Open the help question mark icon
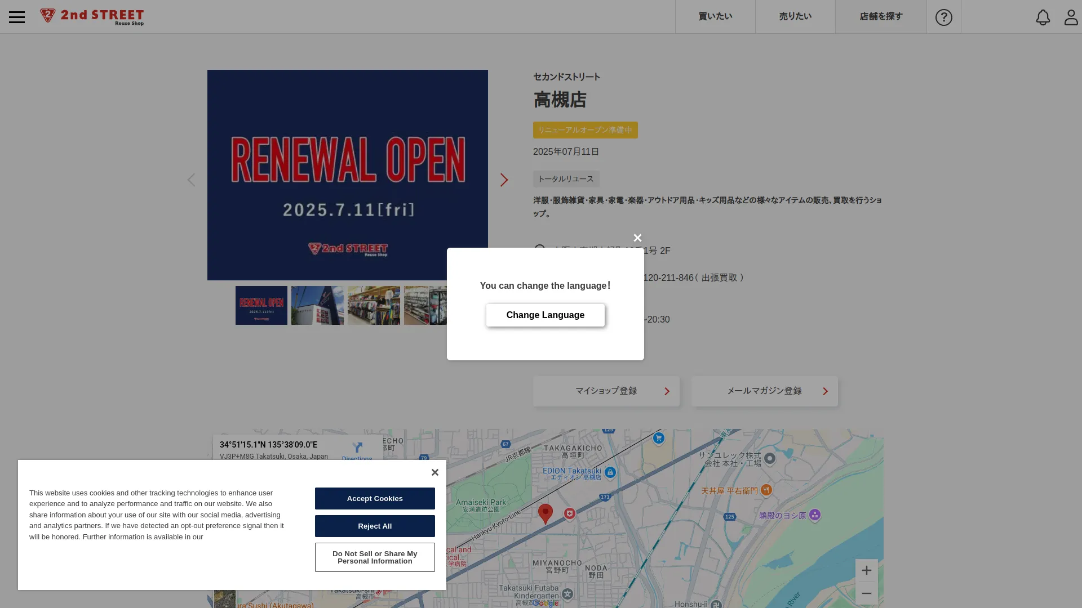 point(944,17)
